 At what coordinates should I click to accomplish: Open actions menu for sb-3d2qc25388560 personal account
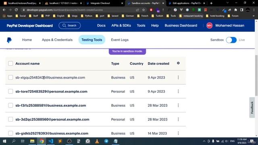pyautogui.click(x=178, y=119)
